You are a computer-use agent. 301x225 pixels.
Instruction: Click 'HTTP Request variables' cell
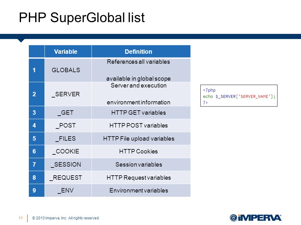tap(141, 177)
